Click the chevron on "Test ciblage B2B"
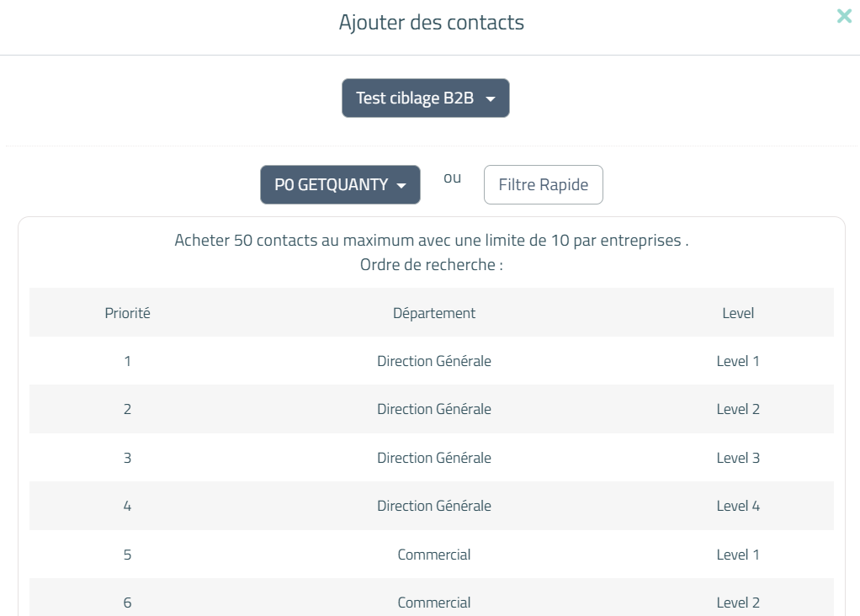Image resolution: width=860 pixels, height=616 pixels. 491,98
